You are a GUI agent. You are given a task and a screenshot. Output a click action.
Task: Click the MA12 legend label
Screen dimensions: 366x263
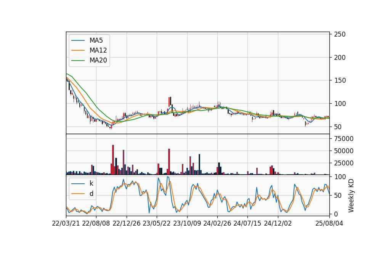point(98,50)
